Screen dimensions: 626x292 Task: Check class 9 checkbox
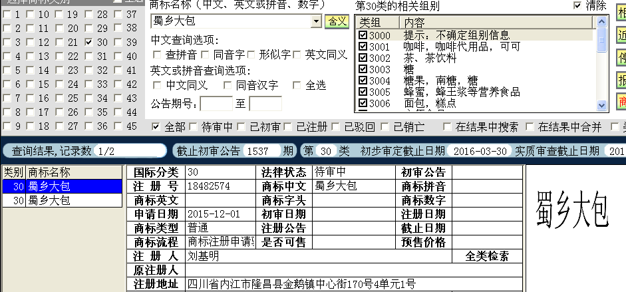coord(7,126)
